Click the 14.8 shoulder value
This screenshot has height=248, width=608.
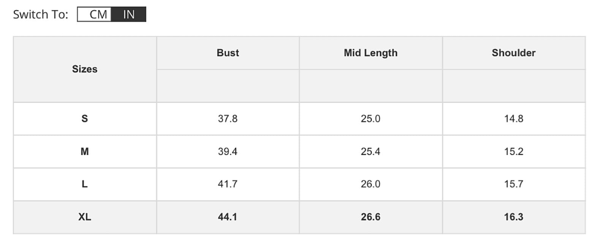coord(514,119)
